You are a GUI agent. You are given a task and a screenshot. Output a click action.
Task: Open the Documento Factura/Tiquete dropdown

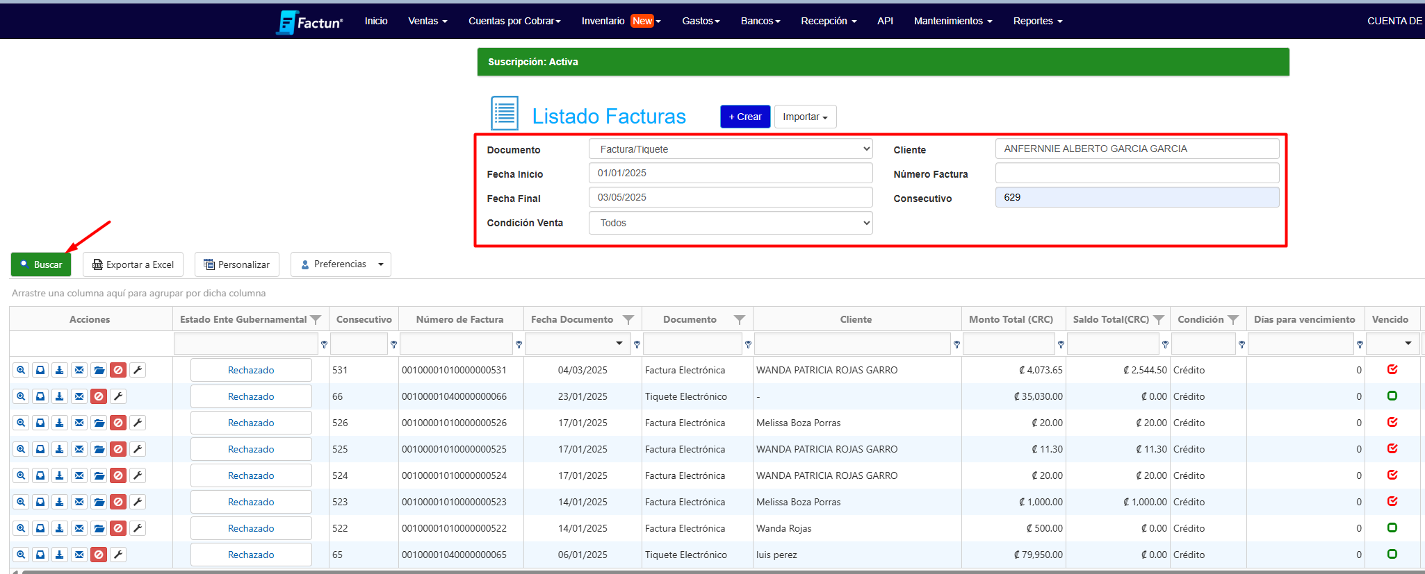point(730,149)
